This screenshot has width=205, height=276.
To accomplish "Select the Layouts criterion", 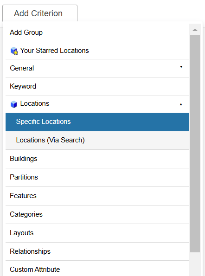I will 97,233.
